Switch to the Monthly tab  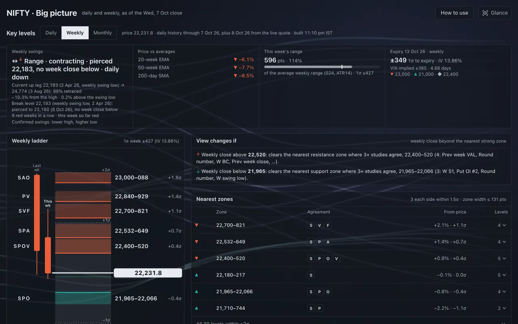(102, 33)
